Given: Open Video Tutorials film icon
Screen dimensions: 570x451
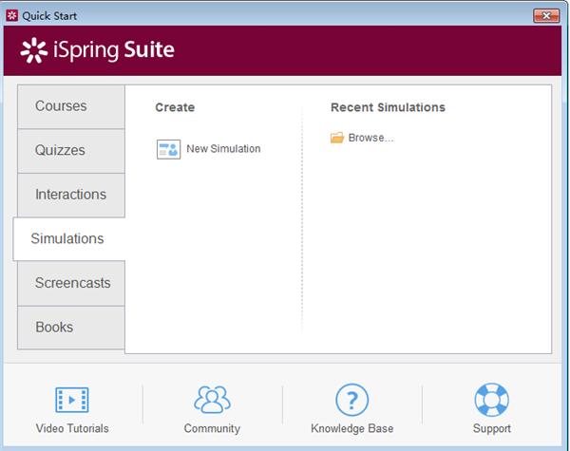Looking at the screenshot, I should (72, 400).
